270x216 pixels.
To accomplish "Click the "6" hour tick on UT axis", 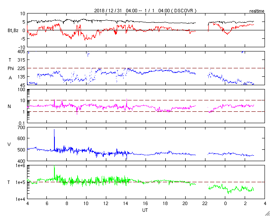I will coord(47,204).
